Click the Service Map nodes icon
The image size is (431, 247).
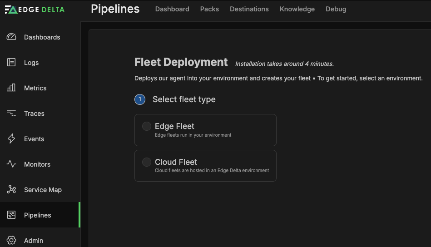coord(11,190)
